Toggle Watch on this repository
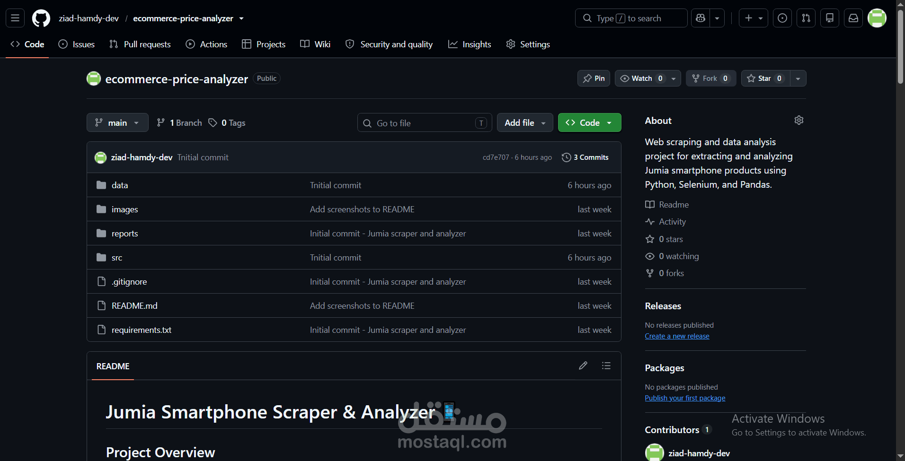Image resolution: width=905 pixels, height=461 pixels. (x=641, y=78)
